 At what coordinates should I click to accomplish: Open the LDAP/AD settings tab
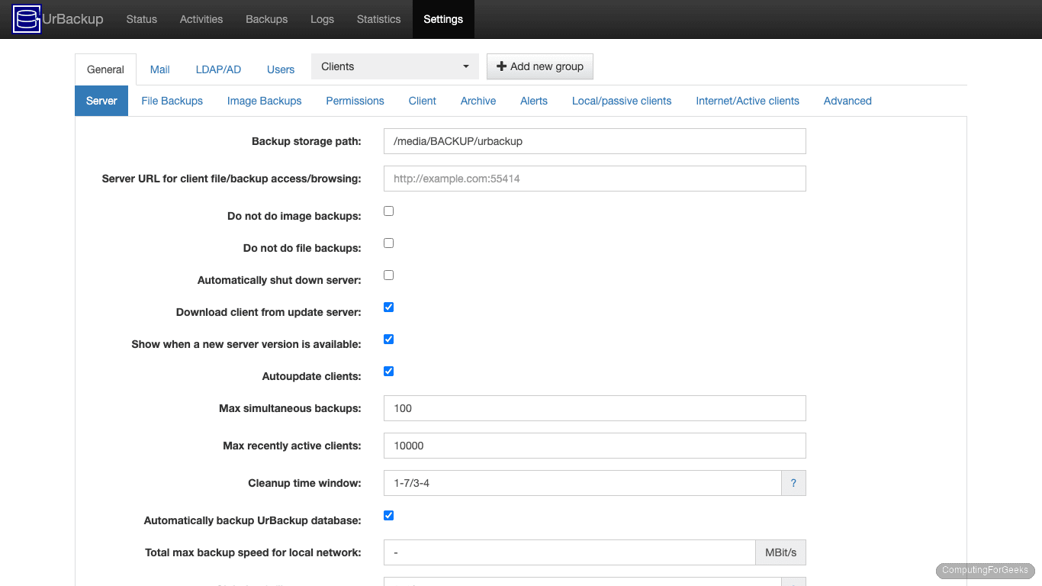[218, 69]
